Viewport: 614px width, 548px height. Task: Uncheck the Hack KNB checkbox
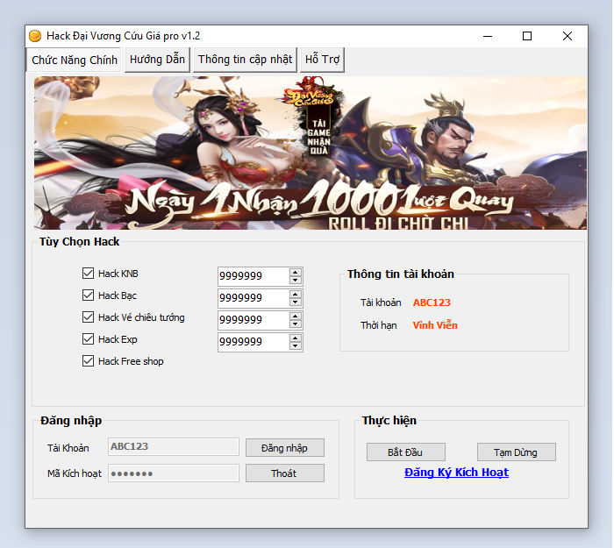tap(88, 274)
